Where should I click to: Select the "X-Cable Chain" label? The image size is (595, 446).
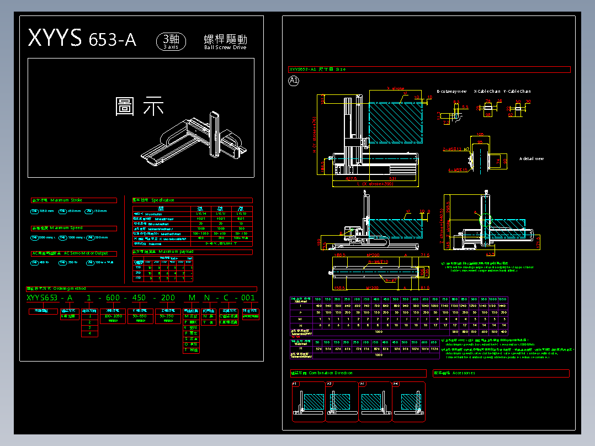[x=487, y=92]
